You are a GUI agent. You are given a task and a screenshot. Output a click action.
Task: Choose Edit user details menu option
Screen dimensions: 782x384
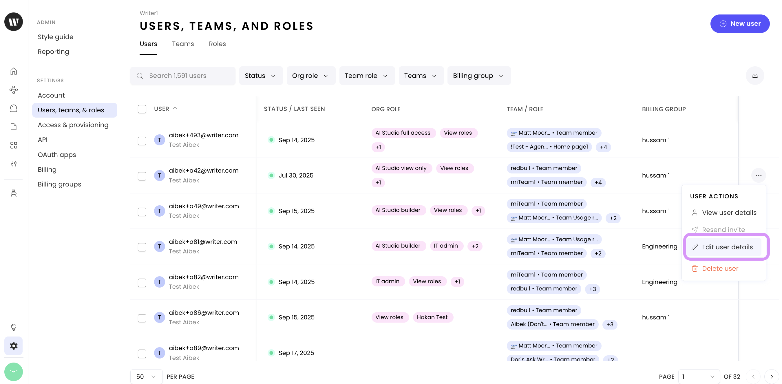(727, 247)
